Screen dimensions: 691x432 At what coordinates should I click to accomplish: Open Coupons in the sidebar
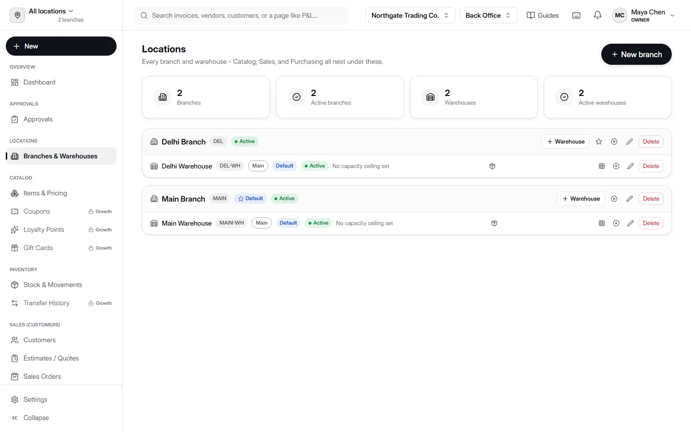(x=61, y=211)
